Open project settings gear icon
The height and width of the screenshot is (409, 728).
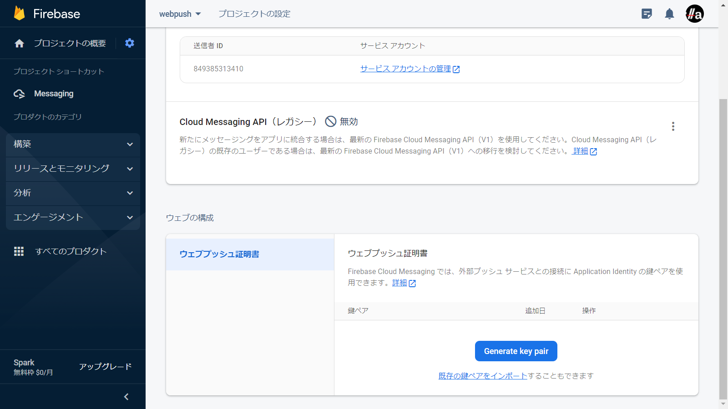[x=130, y=43]
